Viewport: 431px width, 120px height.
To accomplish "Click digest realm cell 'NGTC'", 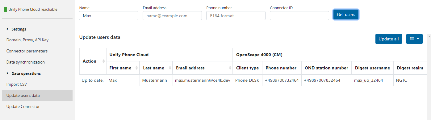I will click(410, 80).
